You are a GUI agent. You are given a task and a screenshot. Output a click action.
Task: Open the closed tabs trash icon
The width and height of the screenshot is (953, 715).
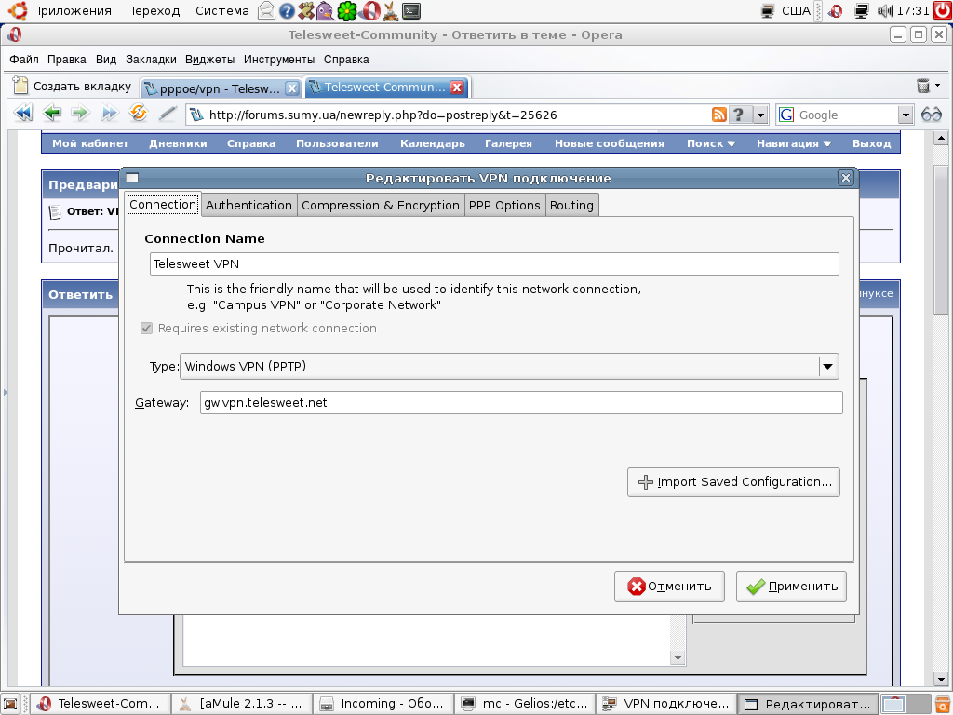923,87
